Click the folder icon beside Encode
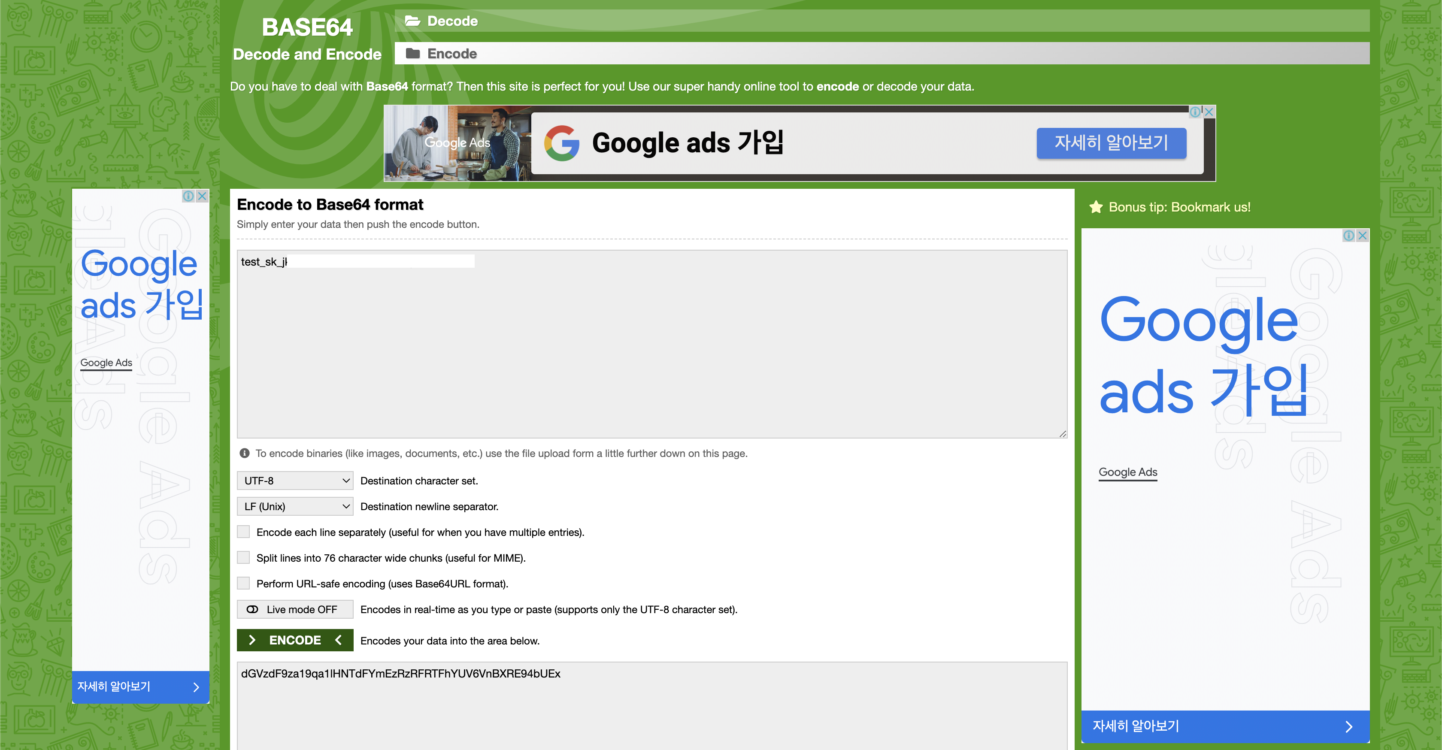The image size is (1442, 750). coord(412,53)
